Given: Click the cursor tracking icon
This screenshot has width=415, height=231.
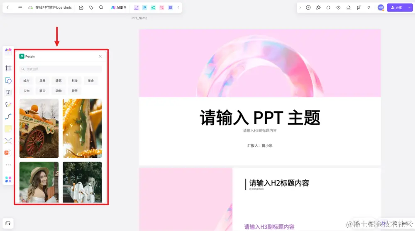Looking at the screenshot, I should coord(359,7).
